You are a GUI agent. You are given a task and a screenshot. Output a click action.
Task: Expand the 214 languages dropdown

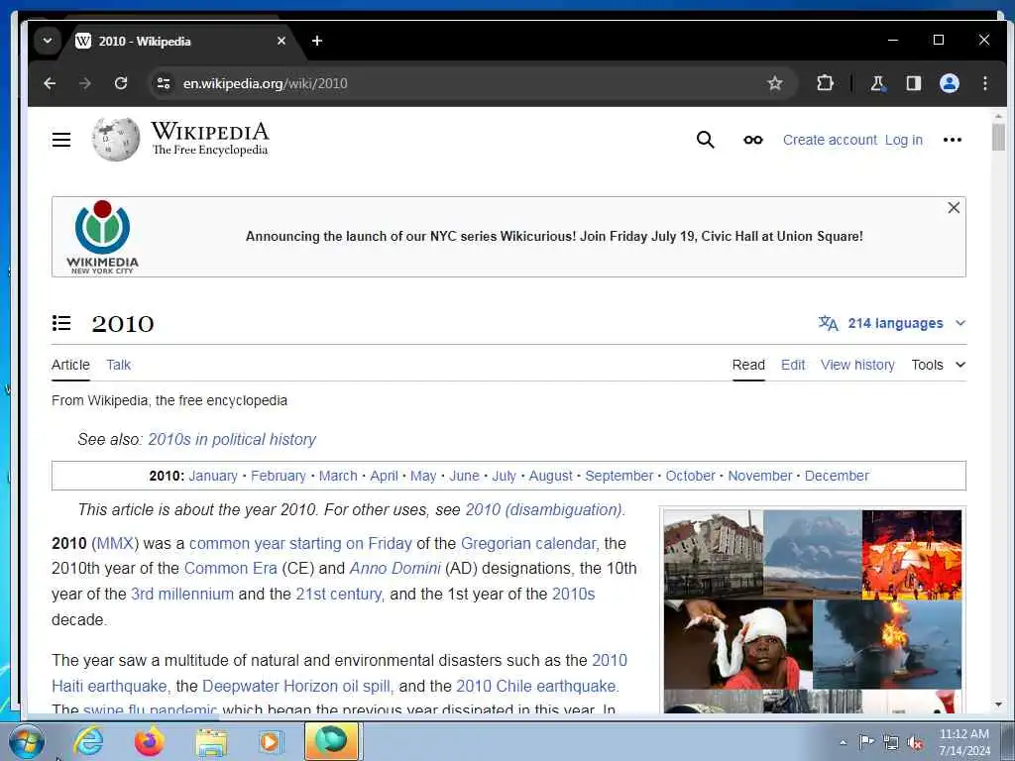pos(892,323)
